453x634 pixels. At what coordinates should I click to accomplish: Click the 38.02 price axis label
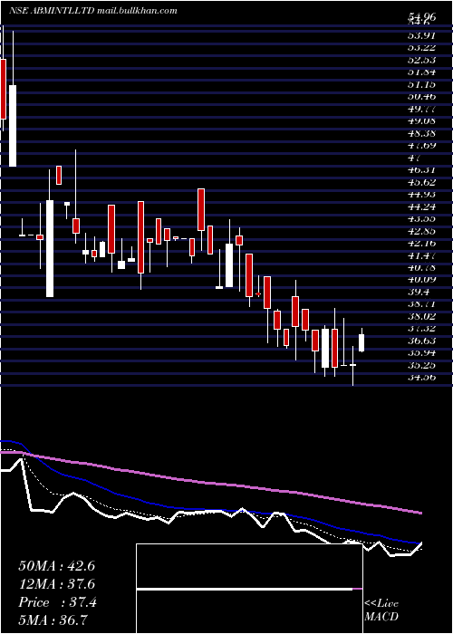point(421,316)
